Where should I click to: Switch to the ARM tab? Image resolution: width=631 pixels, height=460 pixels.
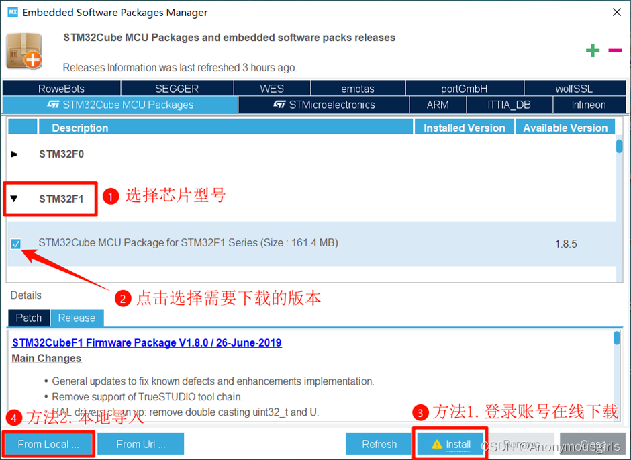pyautogui.click(x=438, y=105)
